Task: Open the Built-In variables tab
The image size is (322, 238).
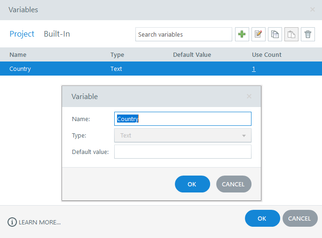Action: 57,34
